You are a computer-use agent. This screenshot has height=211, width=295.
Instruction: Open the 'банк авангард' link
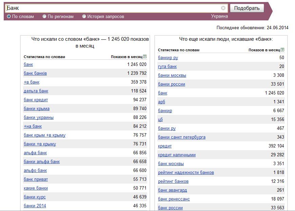173,190
